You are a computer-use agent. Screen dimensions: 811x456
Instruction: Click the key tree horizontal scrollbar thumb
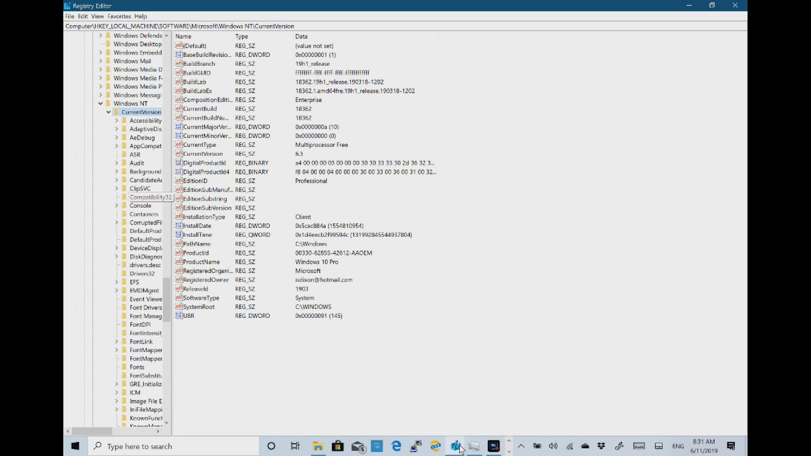93,431
